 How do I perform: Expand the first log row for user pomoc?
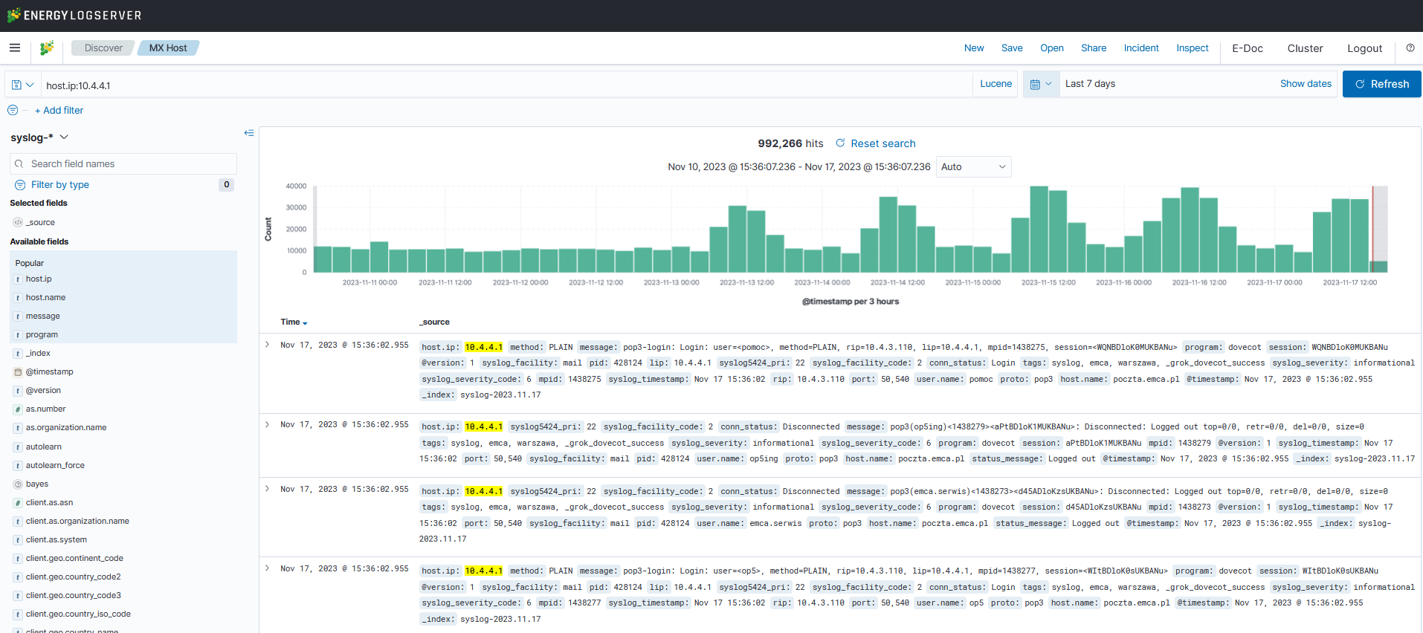[268, 345]
